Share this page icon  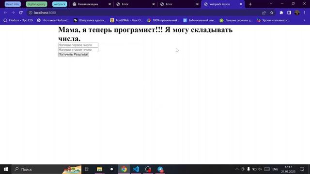click(264, 13)
